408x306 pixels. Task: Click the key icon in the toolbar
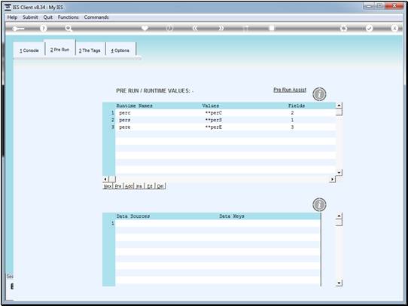(x=18, y=29)
